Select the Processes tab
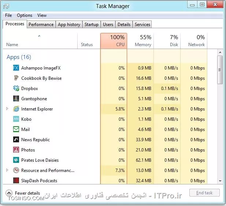Screen dimensions: 226x206 pyautogui.click(x=15, y=24)
